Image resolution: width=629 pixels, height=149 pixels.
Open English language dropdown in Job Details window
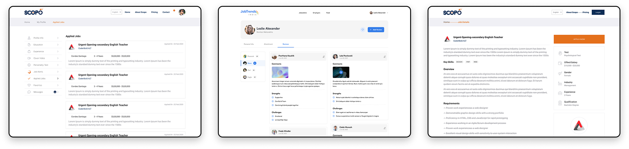[x=557, y=12]
